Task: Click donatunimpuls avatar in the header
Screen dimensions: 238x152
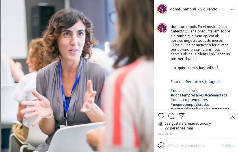Action: (x=162, y=9)
